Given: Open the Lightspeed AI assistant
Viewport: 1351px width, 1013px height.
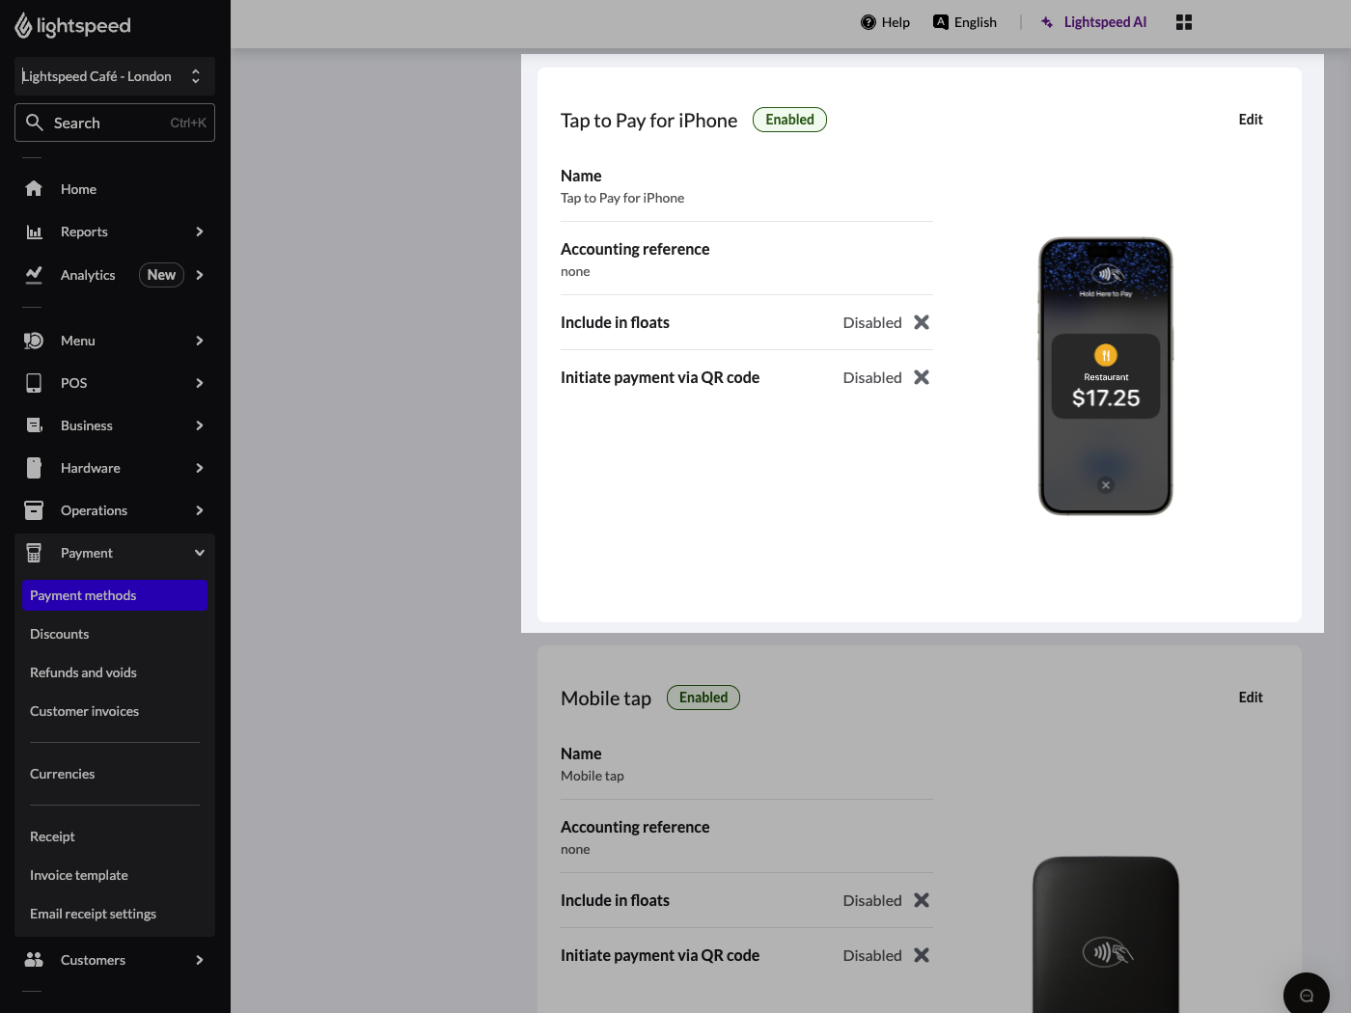Looking at the screenshot, I should tap(1093, 21).
